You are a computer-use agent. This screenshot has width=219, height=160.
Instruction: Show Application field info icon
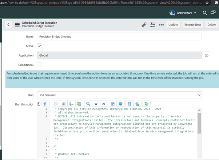tap(207, 55)
